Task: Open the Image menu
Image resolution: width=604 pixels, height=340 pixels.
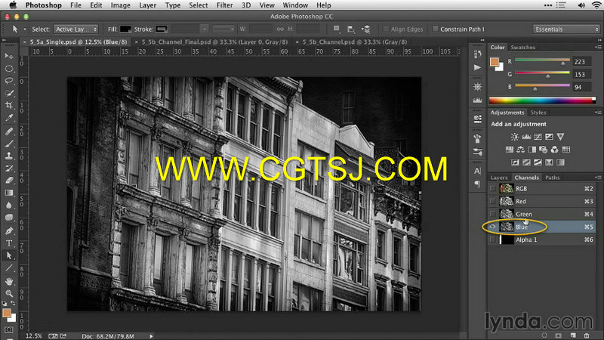Action: click(x=121, y=5)
